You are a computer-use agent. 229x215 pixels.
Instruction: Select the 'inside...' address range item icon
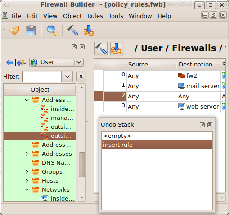pos(45,109)
